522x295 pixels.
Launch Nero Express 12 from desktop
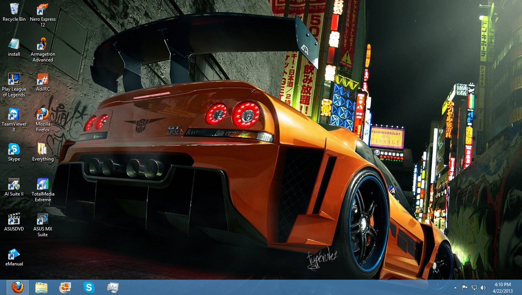[x=43, y=9]
